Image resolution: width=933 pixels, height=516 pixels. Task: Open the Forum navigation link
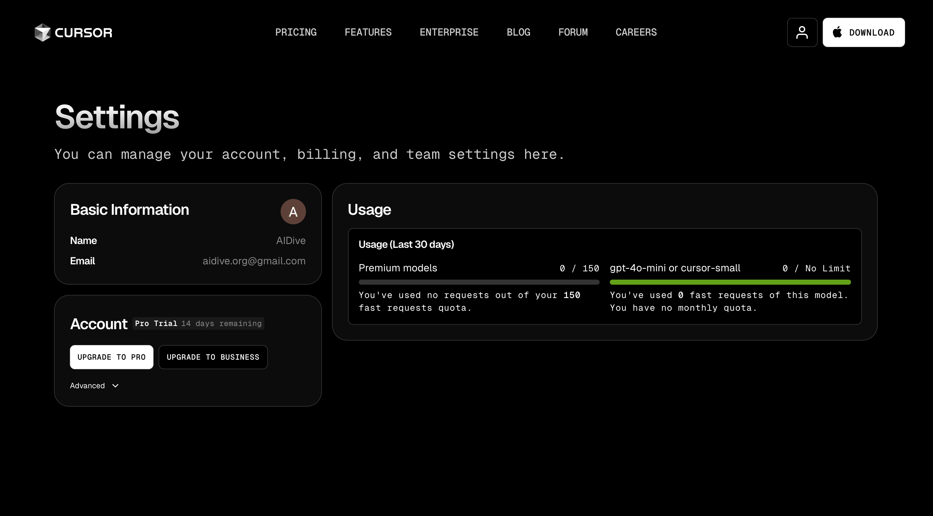[x=573, y=32]
